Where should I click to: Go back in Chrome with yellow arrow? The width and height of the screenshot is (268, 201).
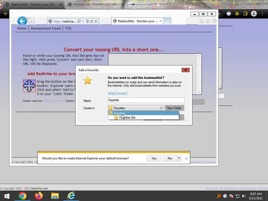pos(6,14)
